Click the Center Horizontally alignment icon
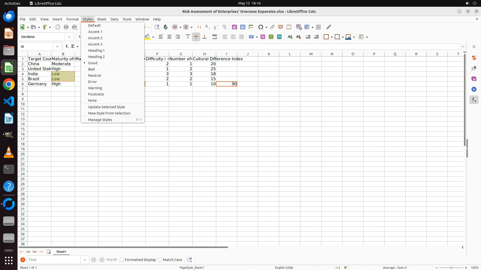 (169, 37)
